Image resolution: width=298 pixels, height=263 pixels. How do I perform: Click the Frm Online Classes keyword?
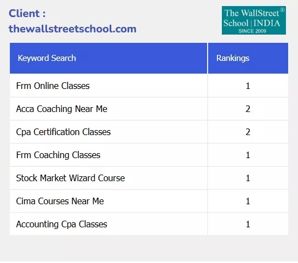[x=53, y=86]
